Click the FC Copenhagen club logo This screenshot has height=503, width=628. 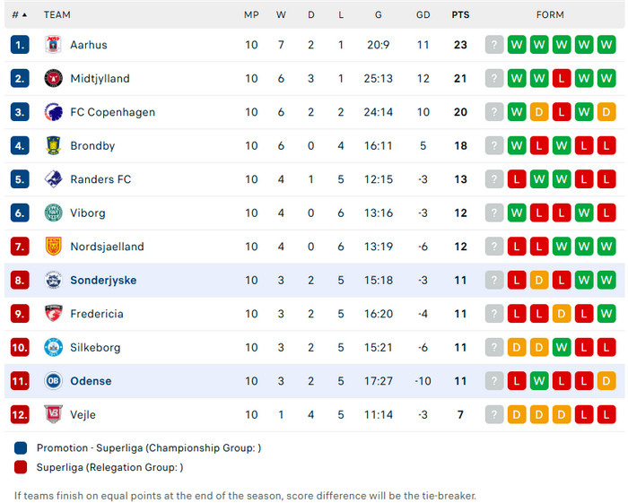tap(54, 112)
